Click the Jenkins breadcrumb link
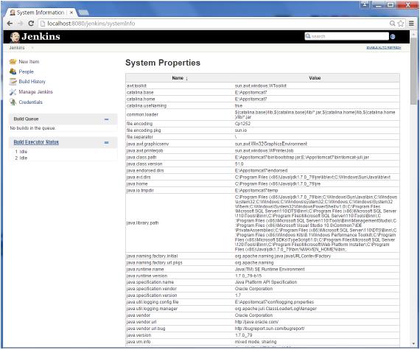The height and width of the screenshot is (350, 420). pyautogui.click(x=17, y=48)
